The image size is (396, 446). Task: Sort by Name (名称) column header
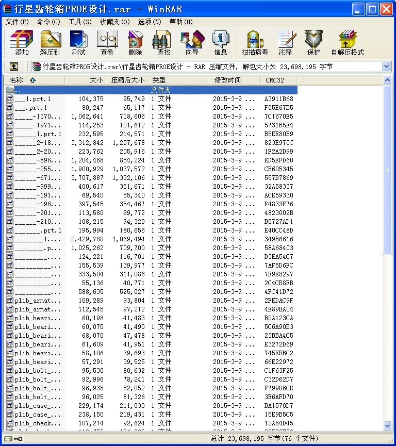pyautogui.click(x=34, y=80)
